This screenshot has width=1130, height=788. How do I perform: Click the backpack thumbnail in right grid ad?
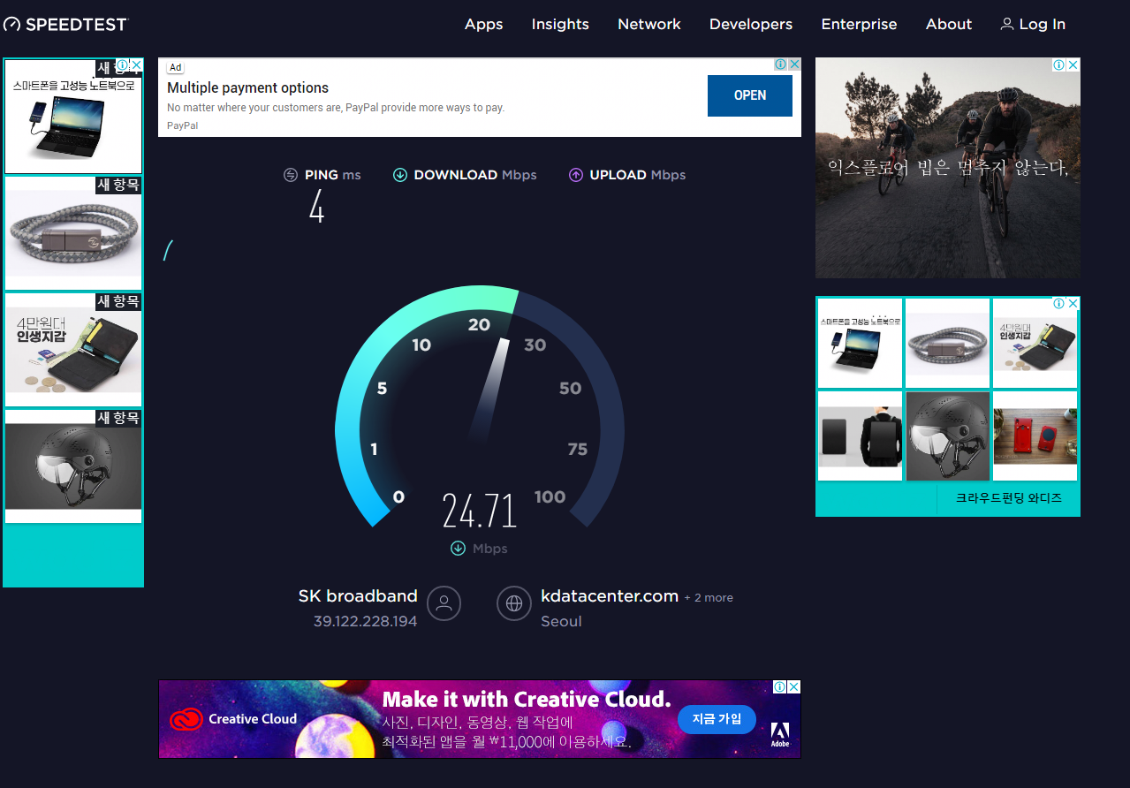860,436
